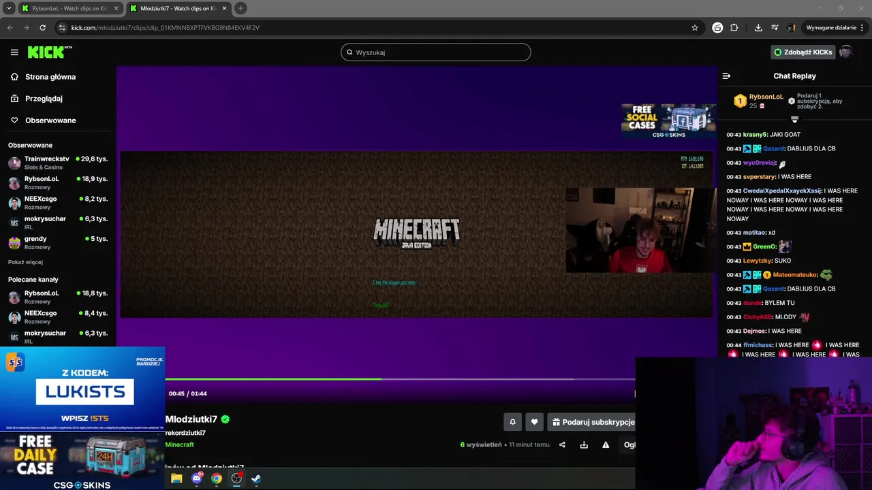Click the '00:45 / 01:44' time display
Viewport: 872px width, 490px height.
pyautogui.click(x=187, y=393)
